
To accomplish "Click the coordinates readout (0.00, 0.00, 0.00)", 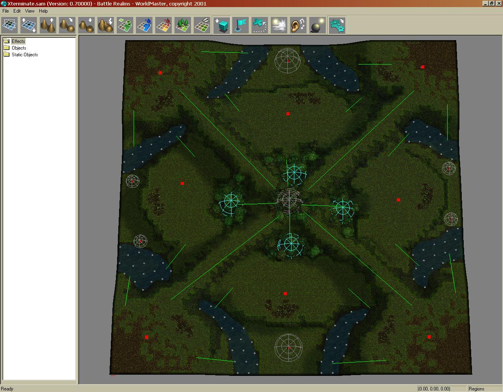I will point(434,389).
